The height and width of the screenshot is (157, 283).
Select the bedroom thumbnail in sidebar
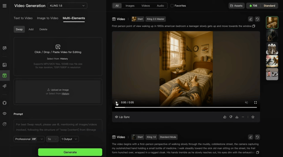(272, 22)
